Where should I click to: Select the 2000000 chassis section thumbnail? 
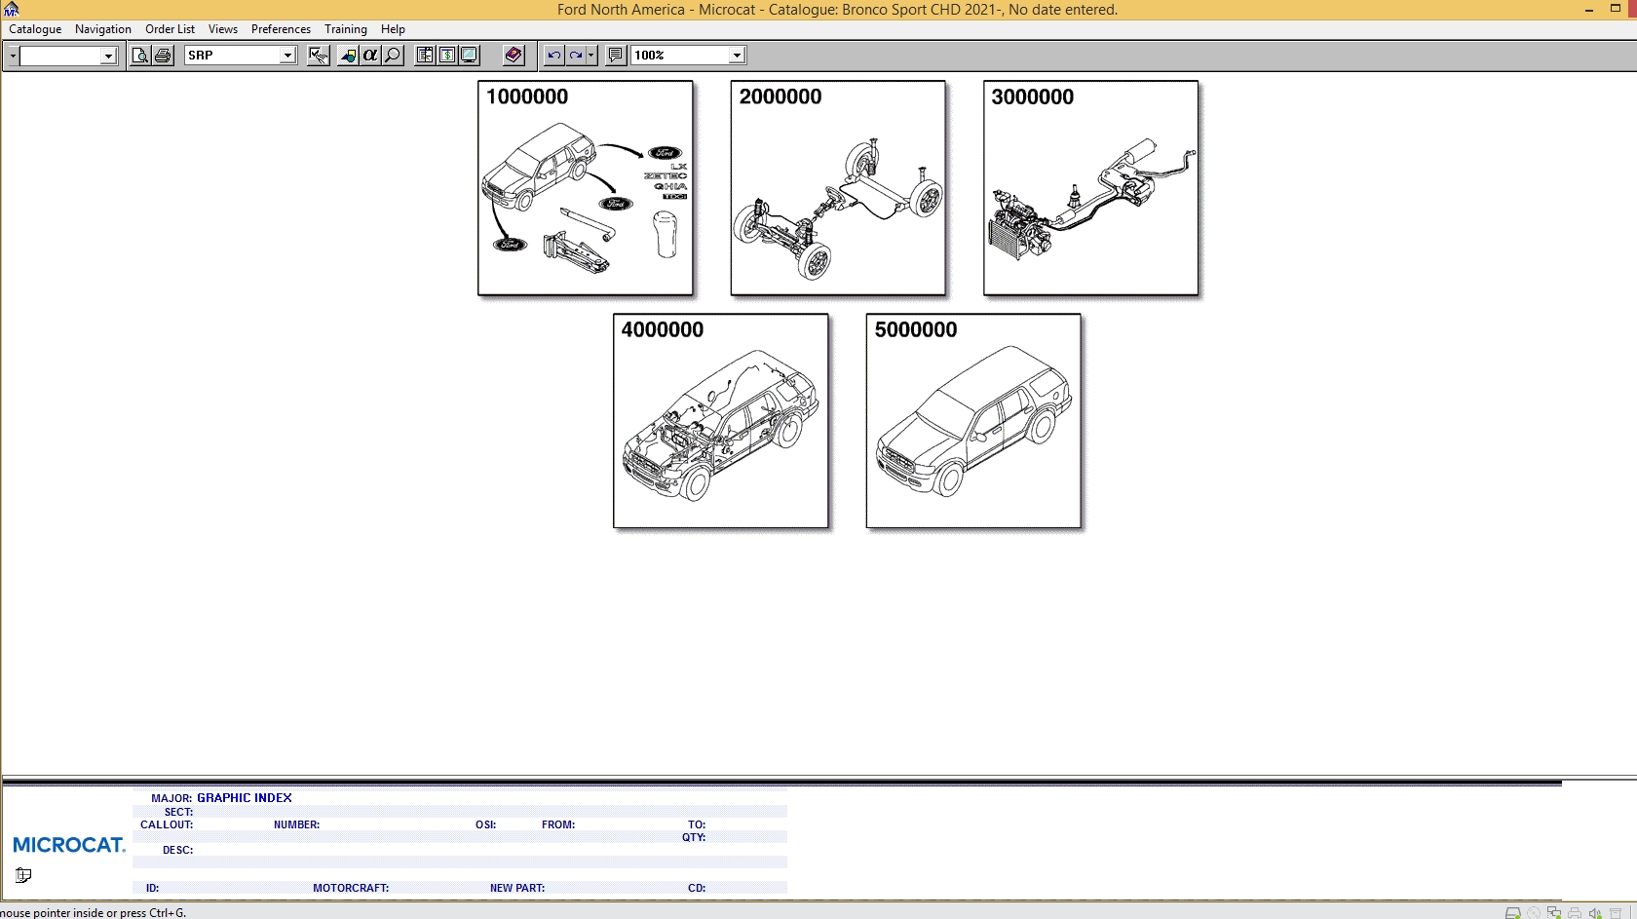click(x=838, y=188)
